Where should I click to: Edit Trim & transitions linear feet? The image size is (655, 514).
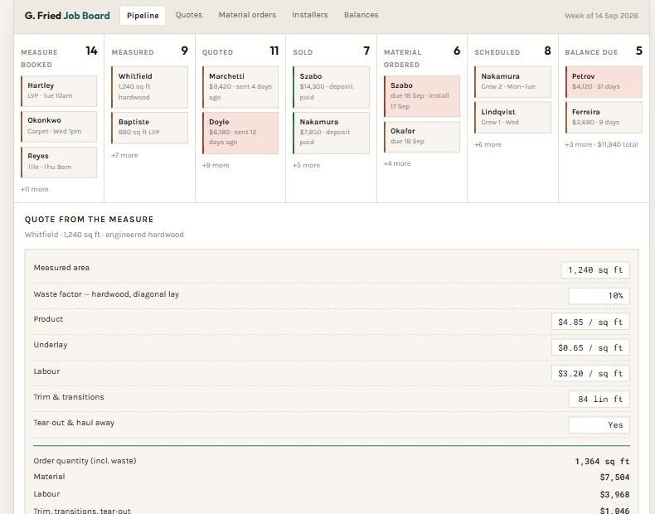tap(599, 399)
